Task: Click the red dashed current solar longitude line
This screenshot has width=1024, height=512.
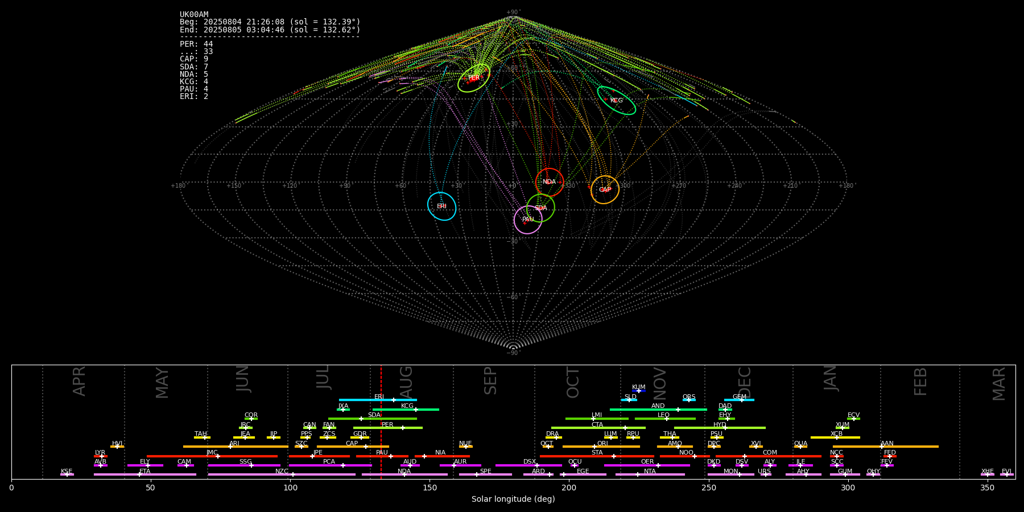Action: (x=381, y=422)
